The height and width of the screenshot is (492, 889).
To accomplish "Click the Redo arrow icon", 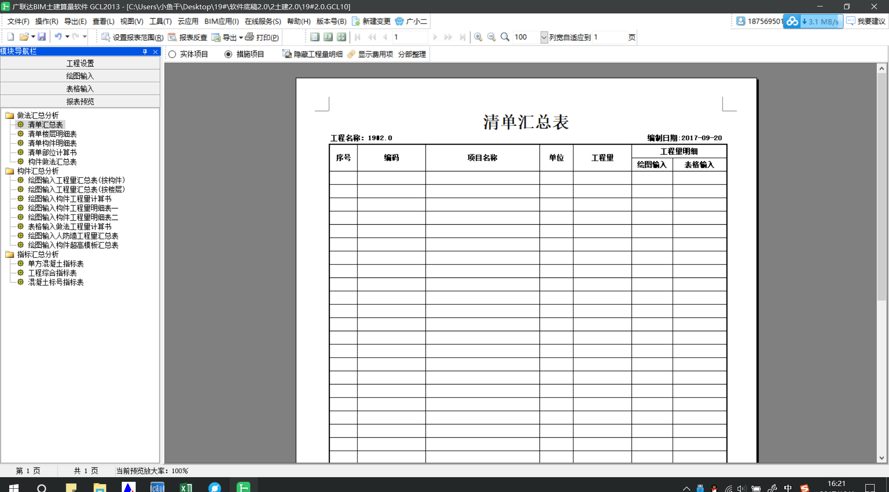I will (x=75, y=37).
